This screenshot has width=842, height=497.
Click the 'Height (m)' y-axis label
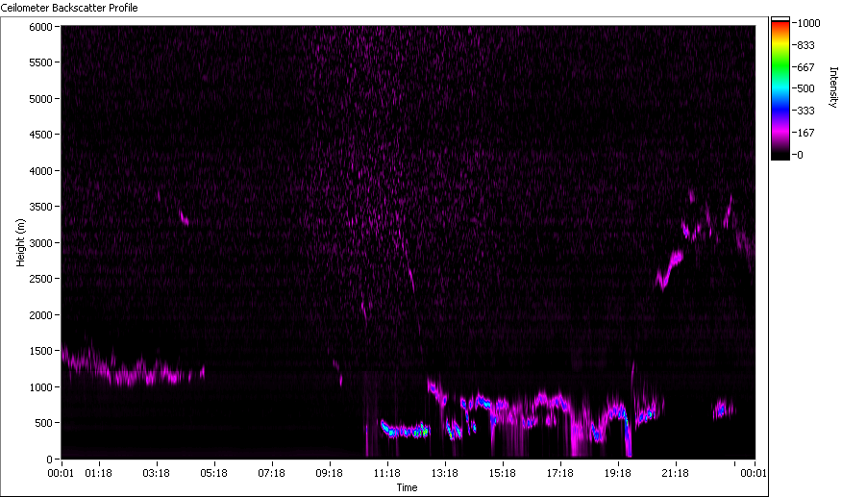coord(20,242)
